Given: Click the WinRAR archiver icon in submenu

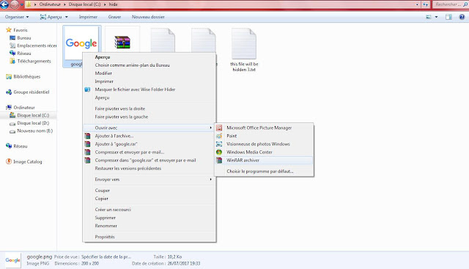Looking at the screenshot, I should click(219, 161).
